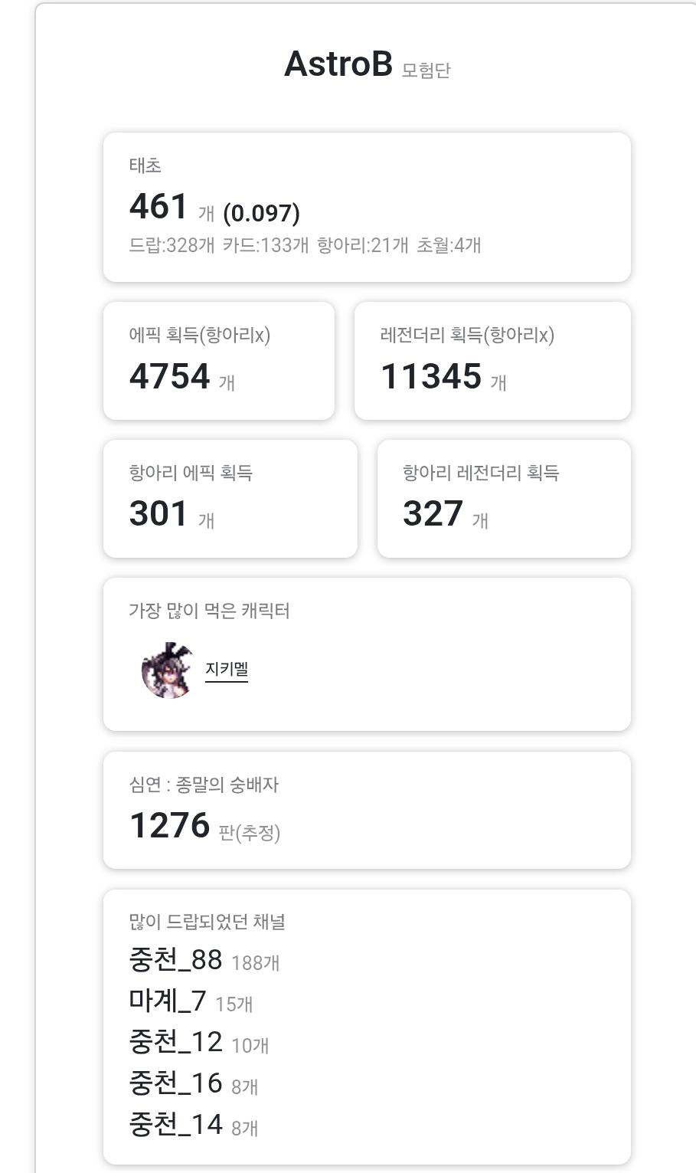Click the 항아리:21개 stat text
Viewport: 696px width, 1173px height.
pos(363,245)
